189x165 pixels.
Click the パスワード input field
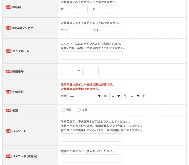point(92,137)
